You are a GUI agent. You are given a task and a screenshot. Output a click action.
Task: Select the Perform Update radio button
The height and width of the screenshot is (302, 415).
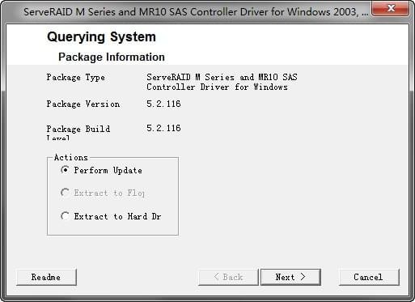(65, 170)
